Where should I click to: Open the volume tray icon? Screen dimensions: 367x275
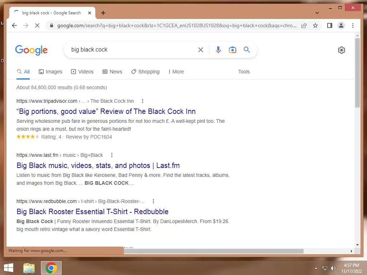pyautogui.click(x=333, y=268)
